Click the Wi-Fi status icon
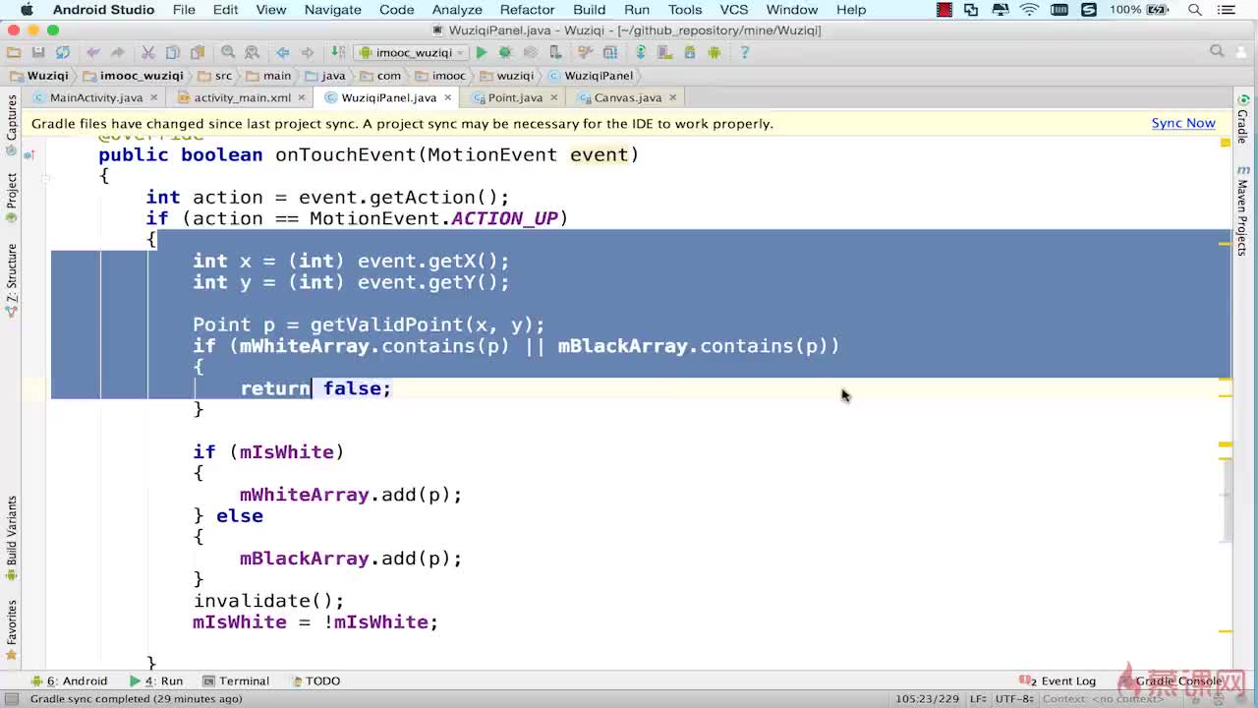This screenshot has width=1258, height=708. coord(1029,10)
